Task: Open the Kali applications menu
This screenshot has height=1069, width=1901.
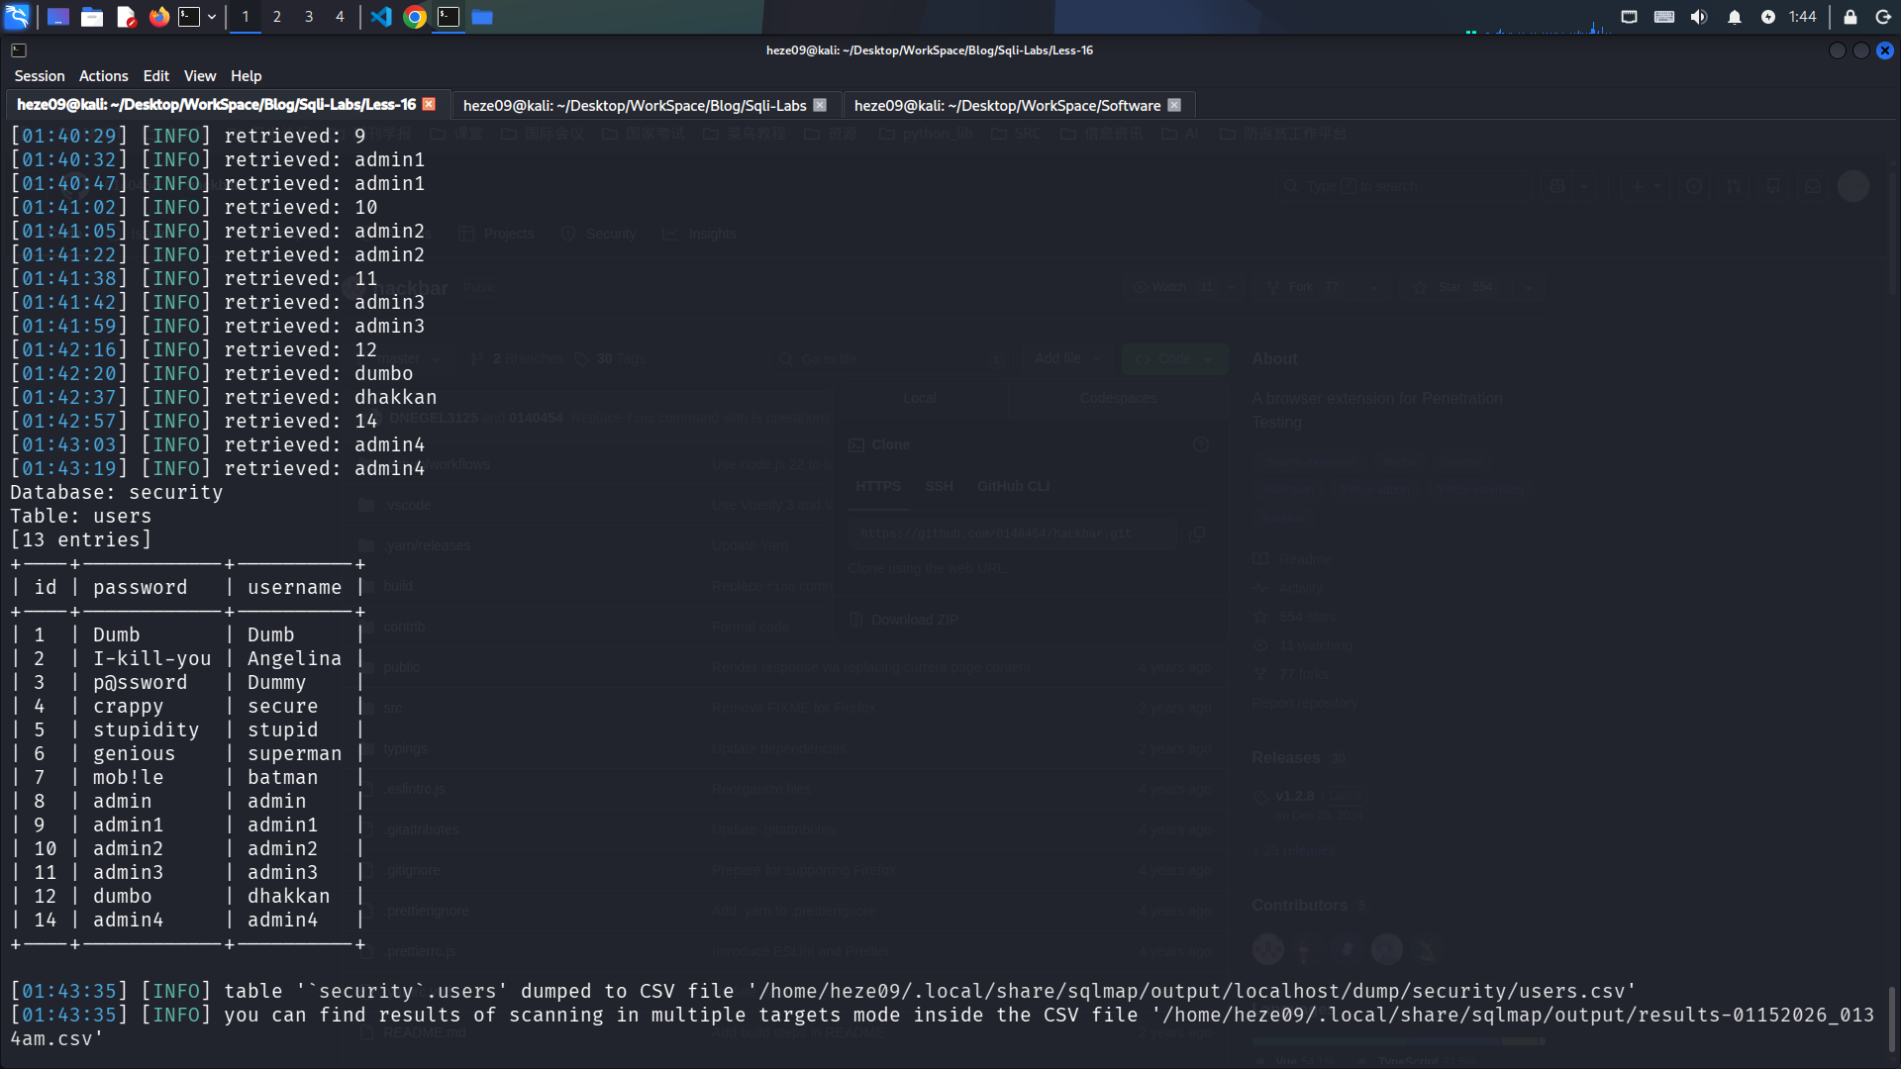Action: [17, 17]
